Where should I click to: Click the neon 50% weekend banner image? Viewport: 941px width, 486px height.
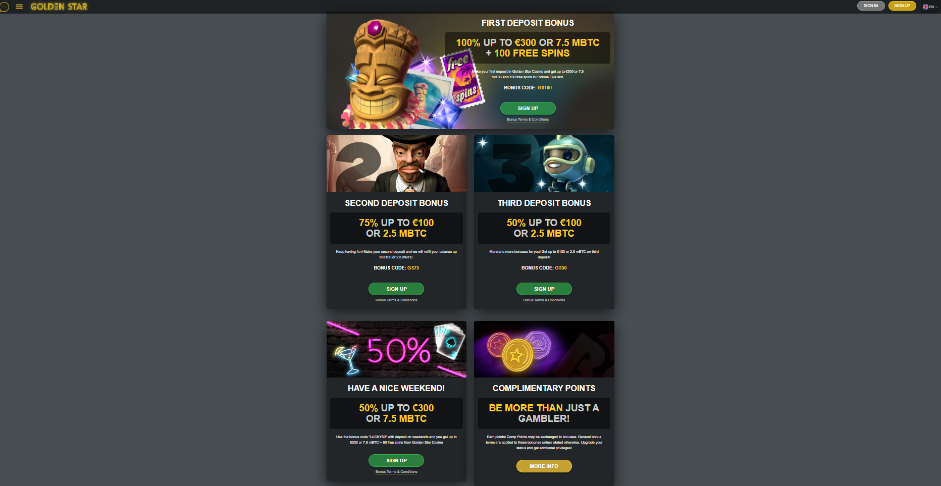(396, 349)
